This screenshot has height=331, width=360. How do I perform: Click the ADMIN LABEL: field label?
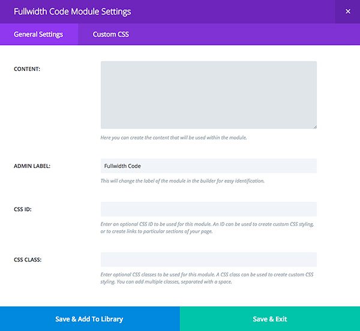32,166
